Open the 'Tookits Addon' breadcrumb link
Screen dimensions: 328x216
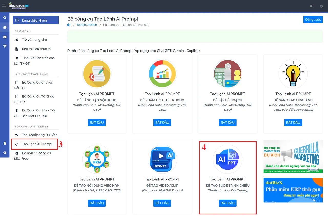(x=87, y=25)
